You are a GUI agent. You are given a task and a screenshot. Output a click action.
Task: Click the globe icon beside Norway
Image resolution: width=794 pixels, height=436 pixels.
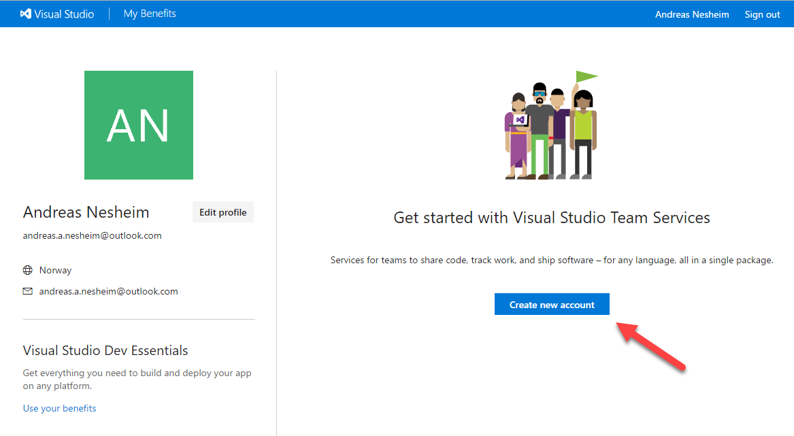(28, 270)
